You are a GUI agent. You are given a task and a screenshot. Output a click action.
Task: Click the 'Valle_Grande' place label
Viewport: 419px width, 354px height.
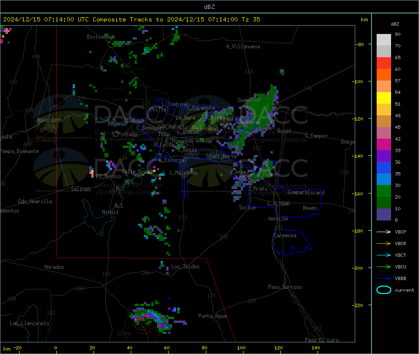138,172
